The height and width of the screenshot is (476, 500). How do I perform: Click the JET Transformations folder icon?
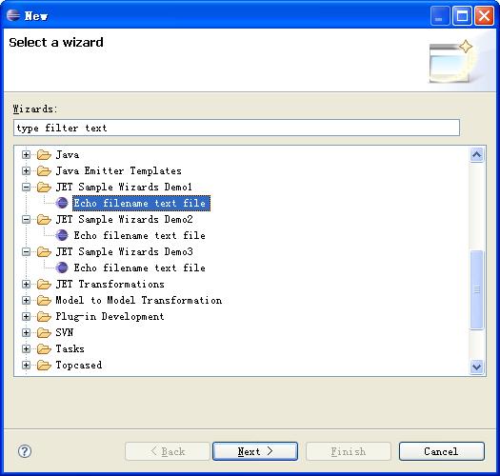tap(44, 284)
